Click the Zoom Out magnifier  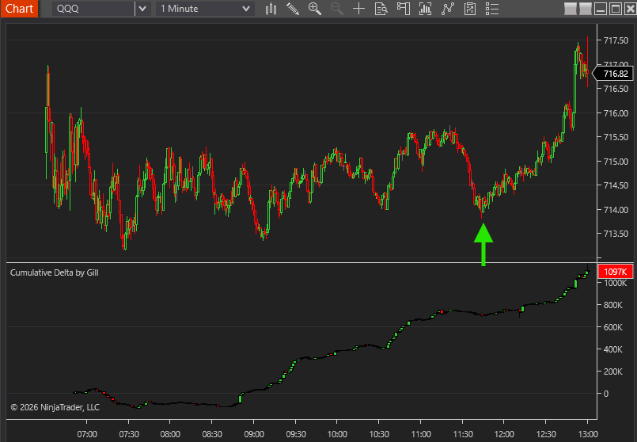(337, 9)
